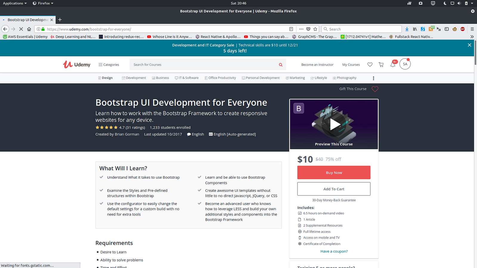The image size is (477, 268).
Task: Toggle the Firefox sidebar
Action: tap(447, 29)
